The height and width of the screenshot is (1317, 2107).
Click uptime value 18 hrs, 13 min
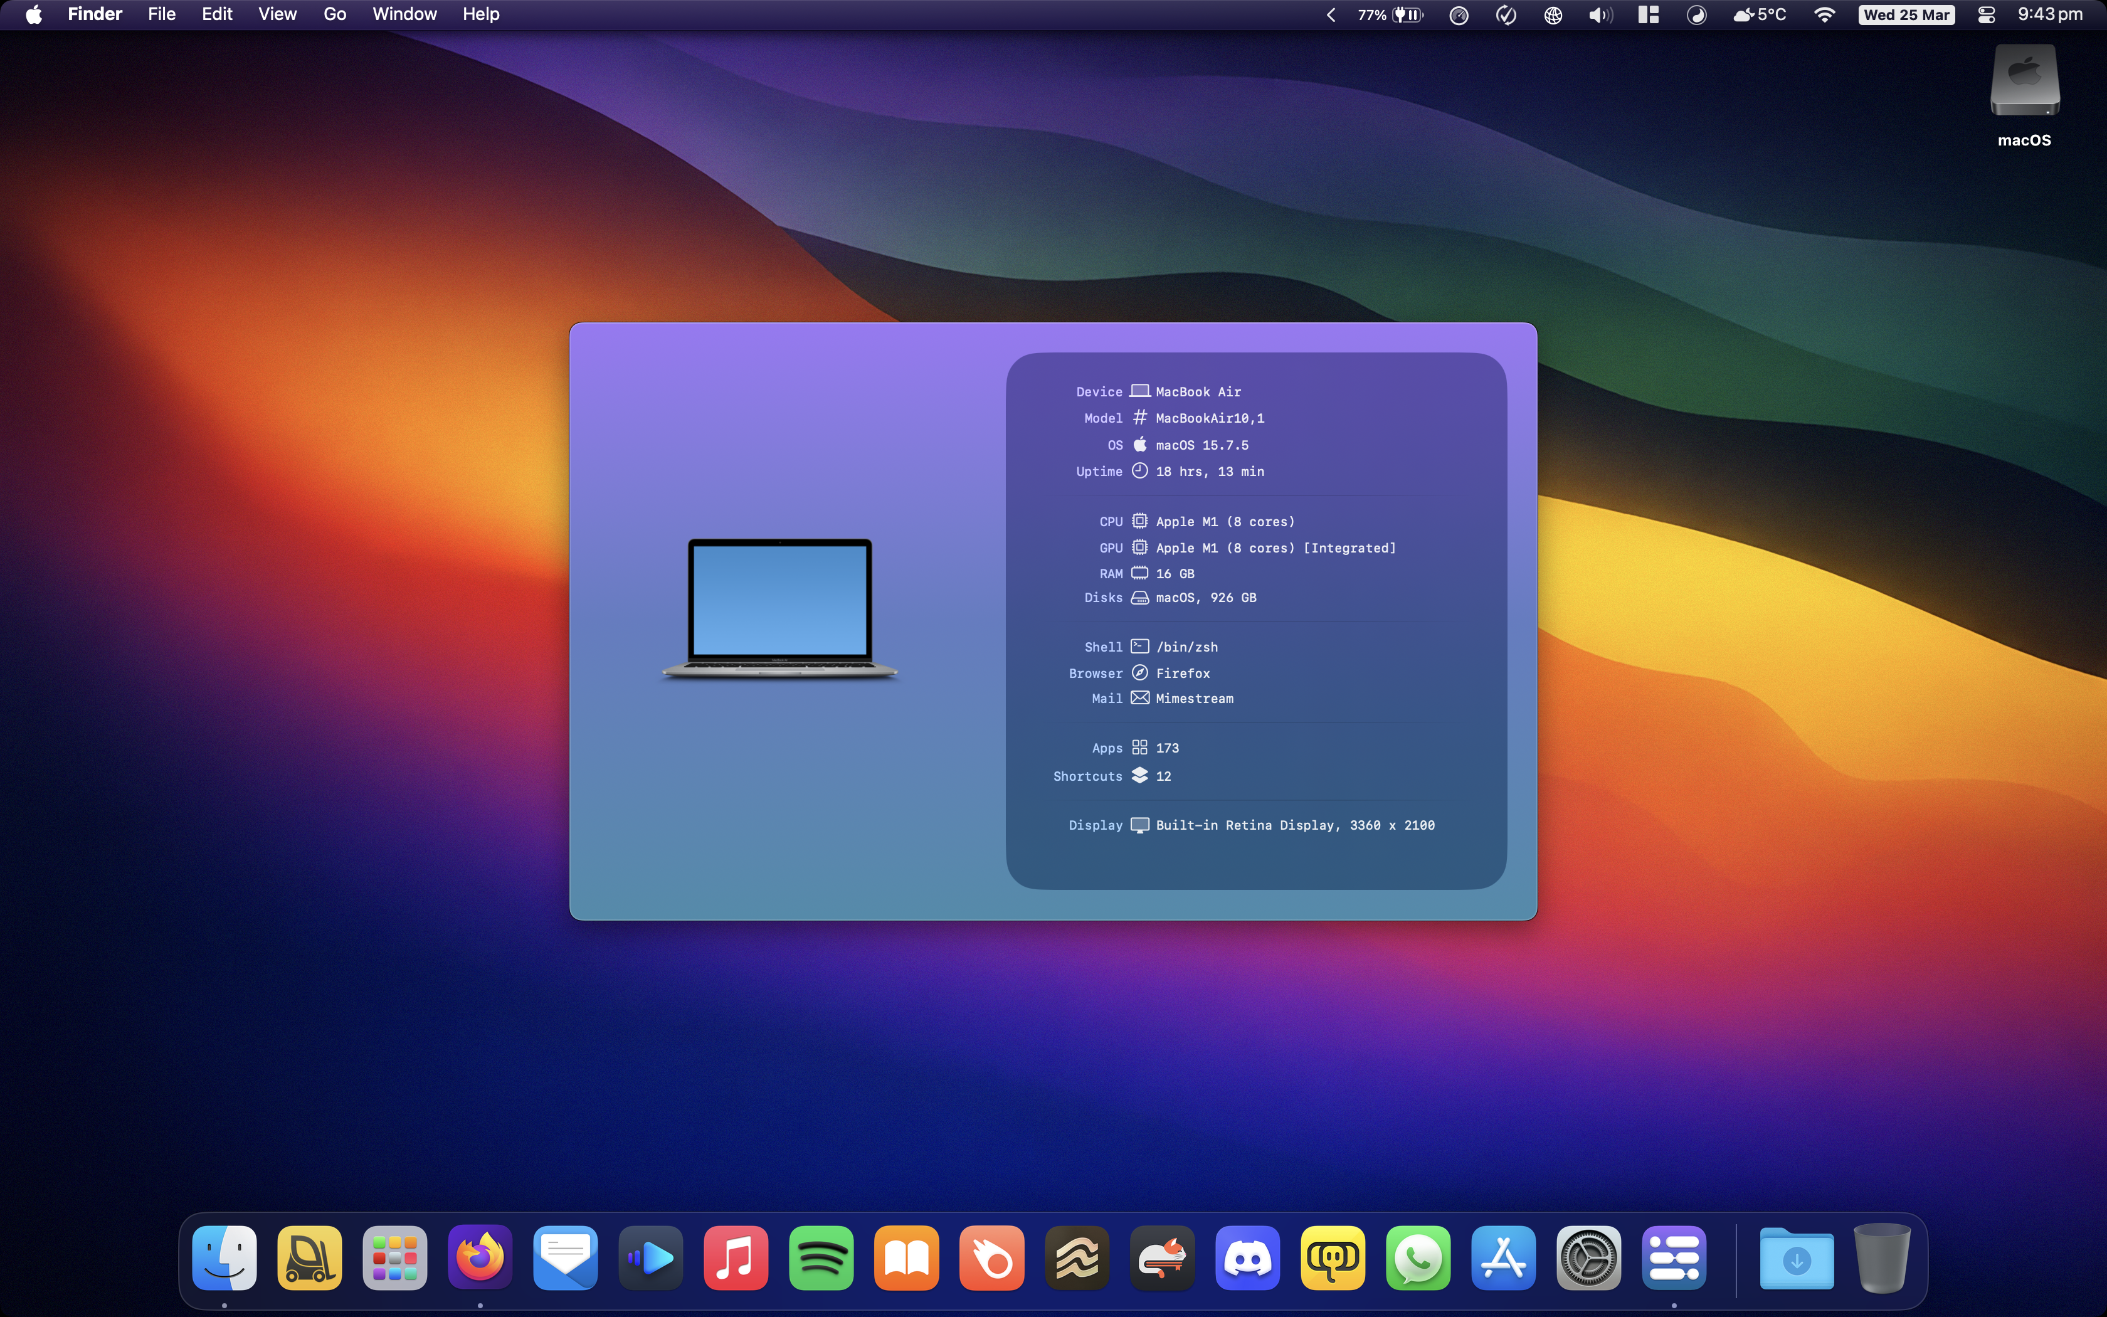tap(1210, 471)
